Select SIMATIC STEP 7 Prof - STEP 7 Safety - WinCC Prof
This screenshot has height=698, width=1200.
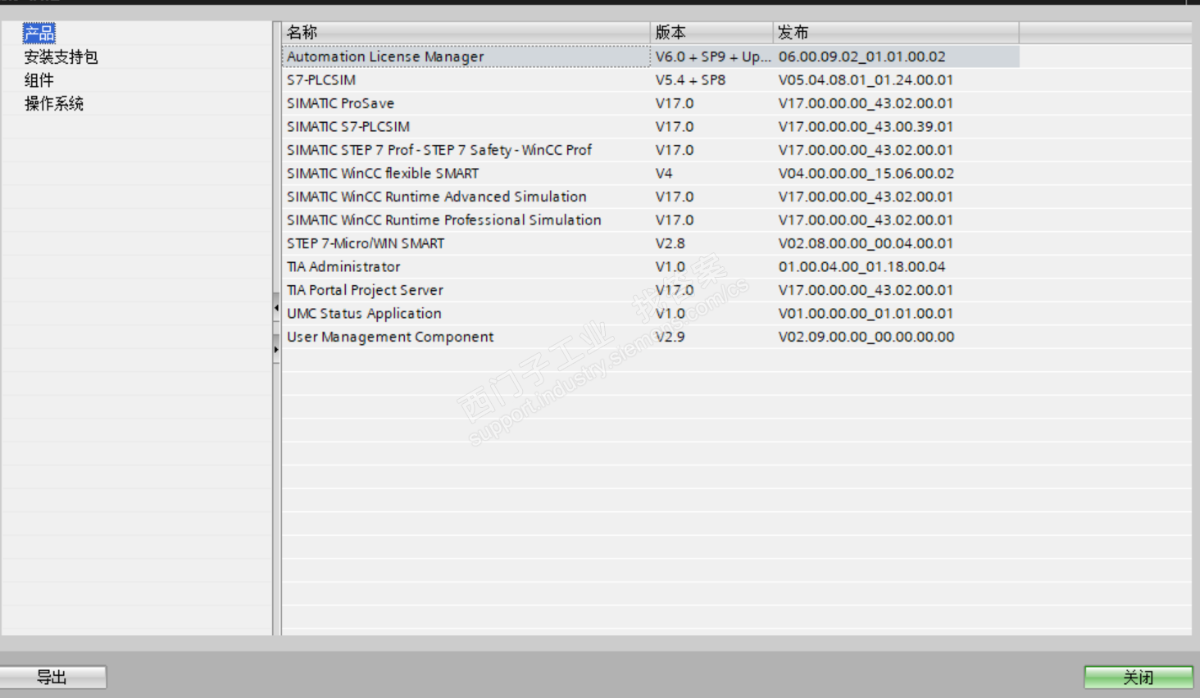coord(439,150)
